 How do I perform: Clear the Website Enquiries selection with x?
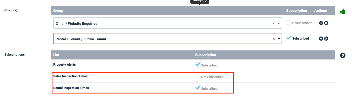click(x=274, y=23)
